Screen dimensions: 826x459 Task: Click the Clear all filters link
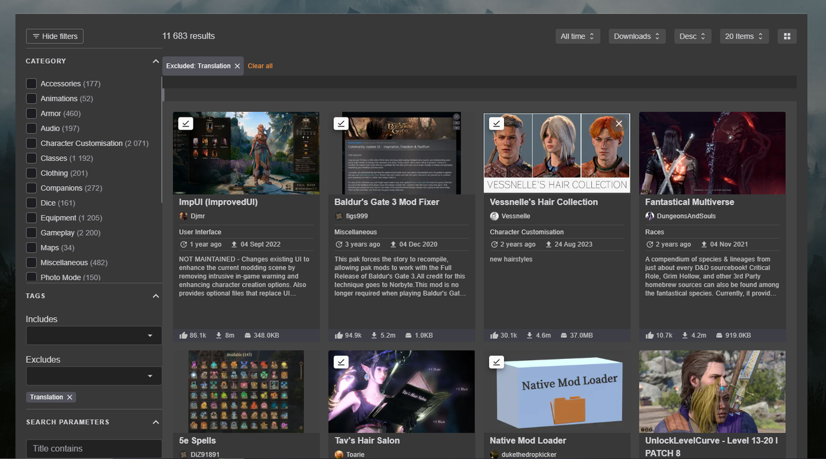260,66
